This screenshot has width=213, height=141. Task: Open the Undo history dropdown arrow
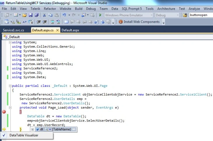69,15
